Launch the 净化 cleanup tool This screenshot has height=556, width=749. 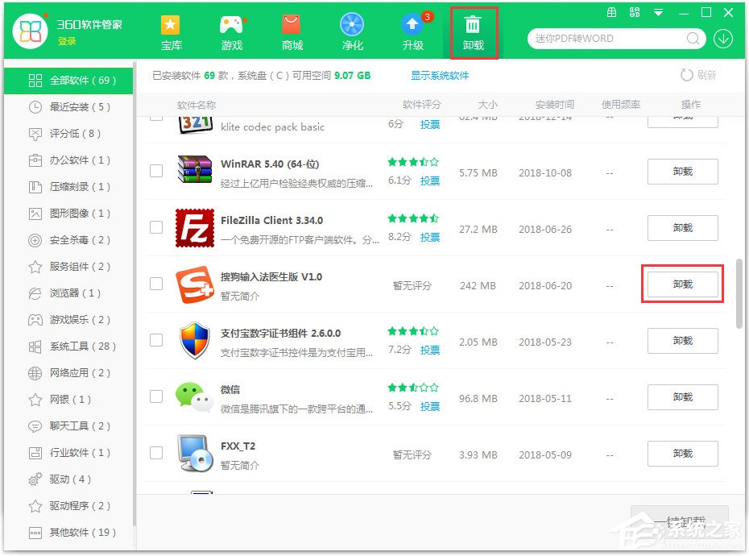tap(352, 32)
